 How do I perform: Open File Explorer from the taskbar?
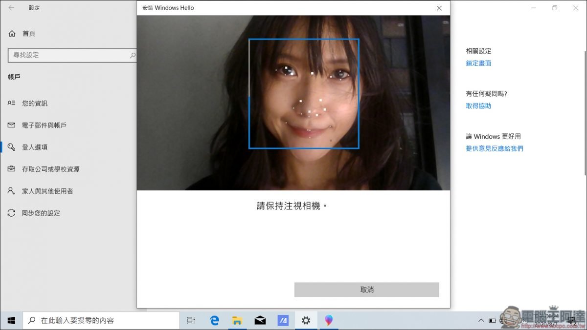point(237,321)
